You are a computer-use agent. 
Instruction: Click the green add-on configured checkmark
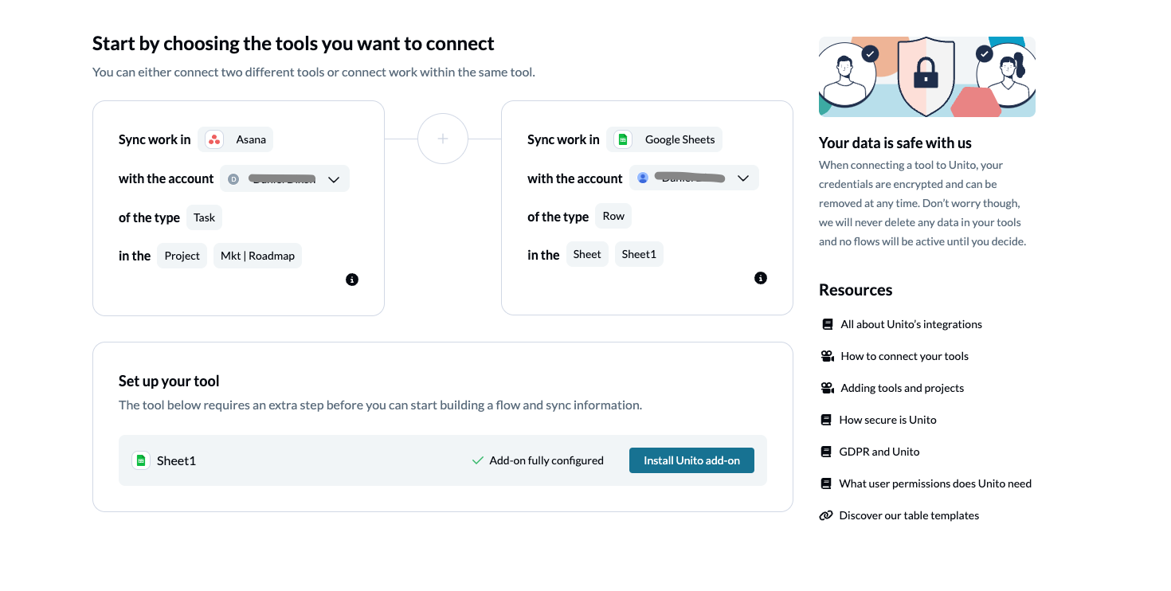[478, 460]
